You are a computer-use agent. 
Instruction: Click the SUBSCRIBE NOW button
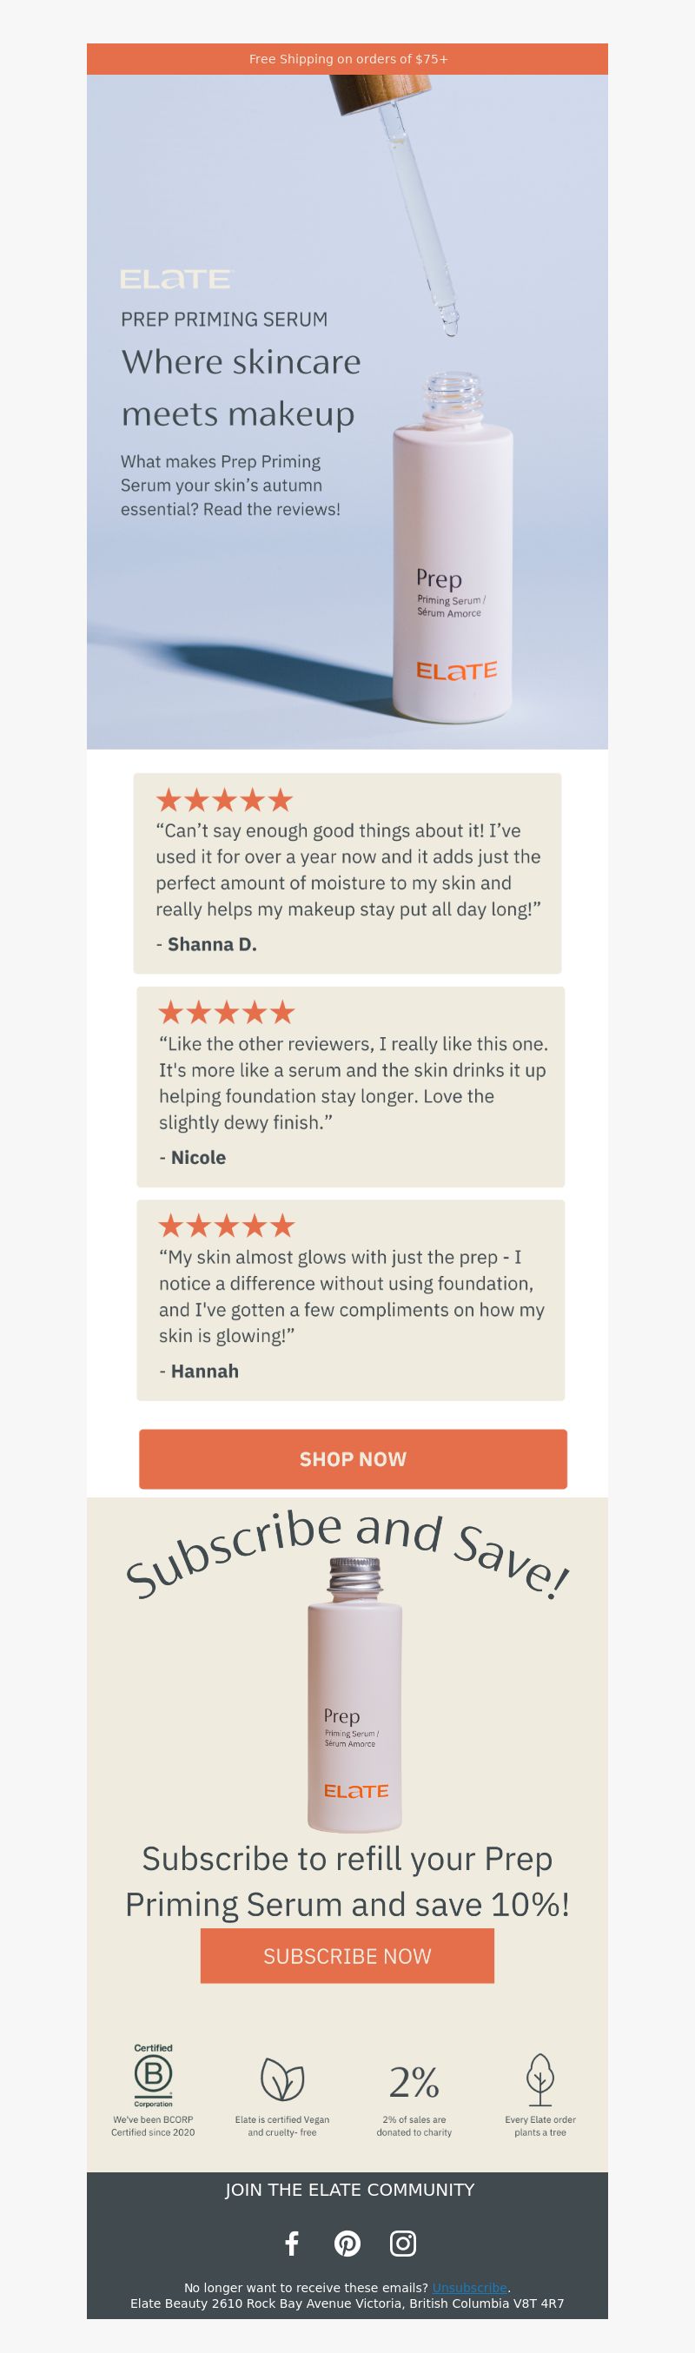pyautogui.click(x=347, y=1956)
